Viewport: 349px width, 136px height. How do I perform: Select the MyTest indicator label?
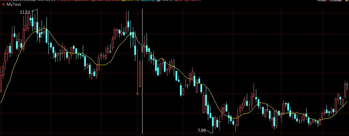(x=14, y=4)
